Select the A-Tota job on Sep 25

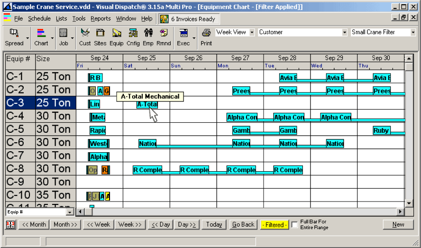click(147, 104)
